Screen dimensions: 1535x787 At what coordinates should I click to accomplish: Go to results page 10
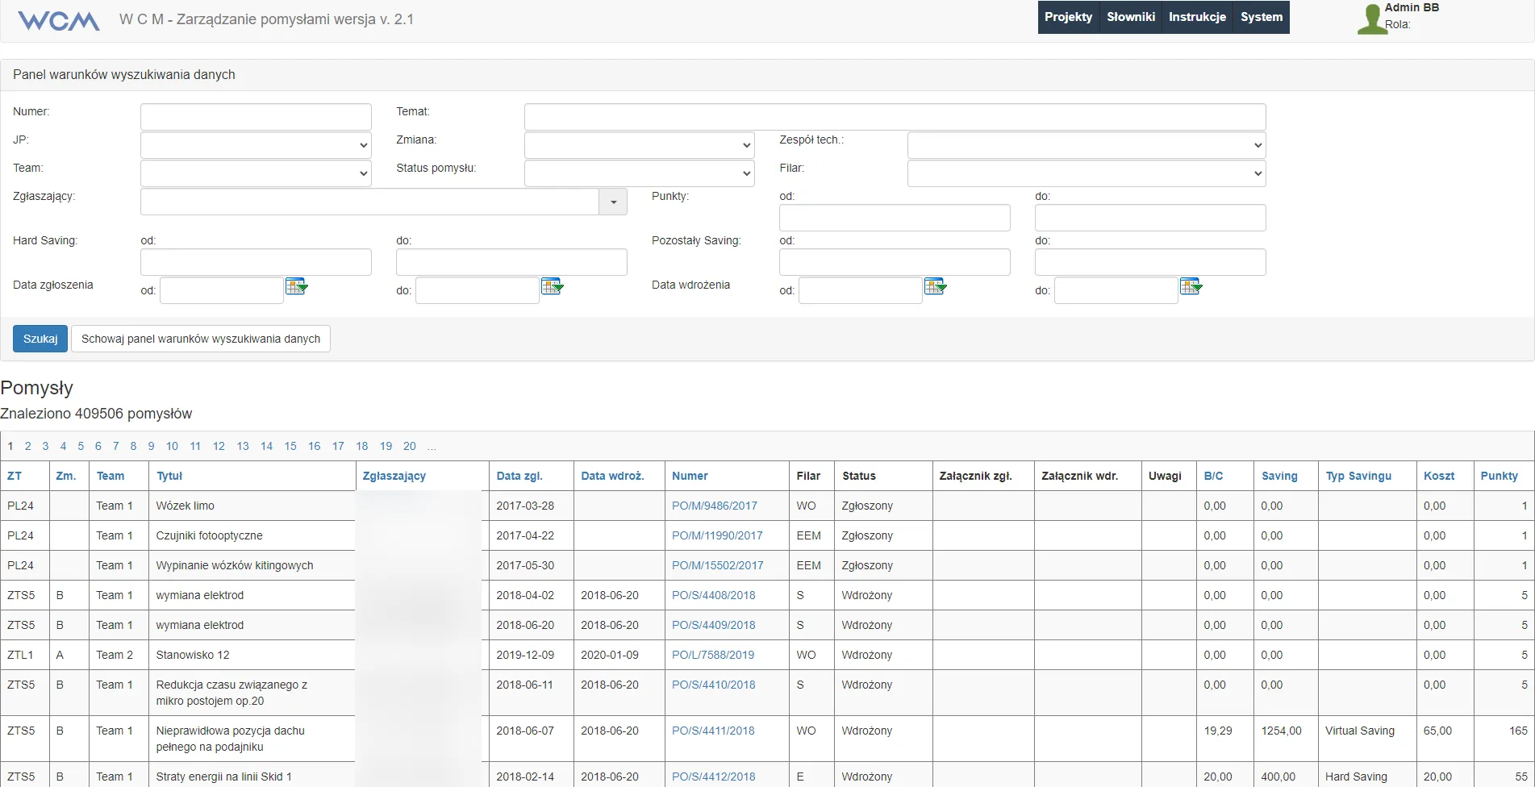click(172, 446)
